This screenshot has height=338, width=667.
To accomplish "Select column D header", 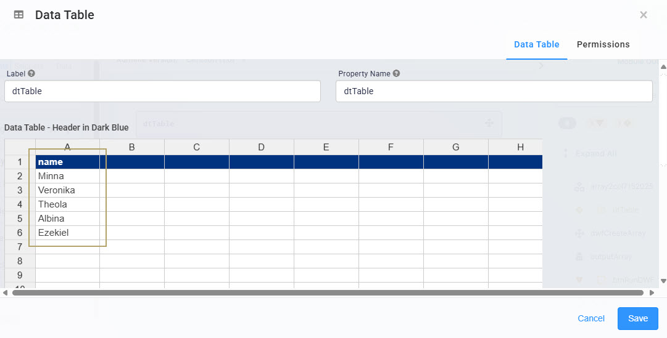I will pos(261,147).
